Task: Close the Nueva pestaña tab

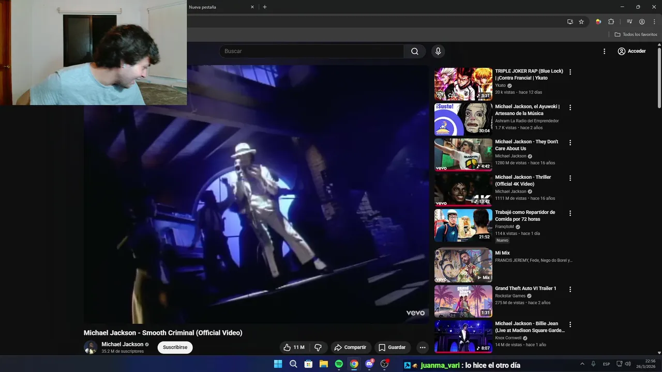Action: (252, 7)
